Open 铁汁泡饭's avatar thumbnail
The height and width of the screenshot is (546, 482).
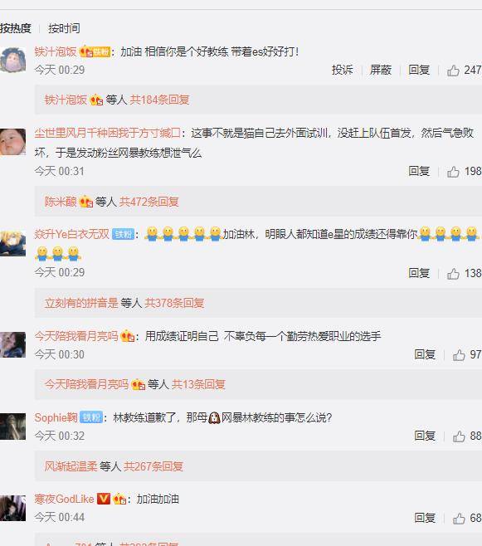(x=13, y=60)
